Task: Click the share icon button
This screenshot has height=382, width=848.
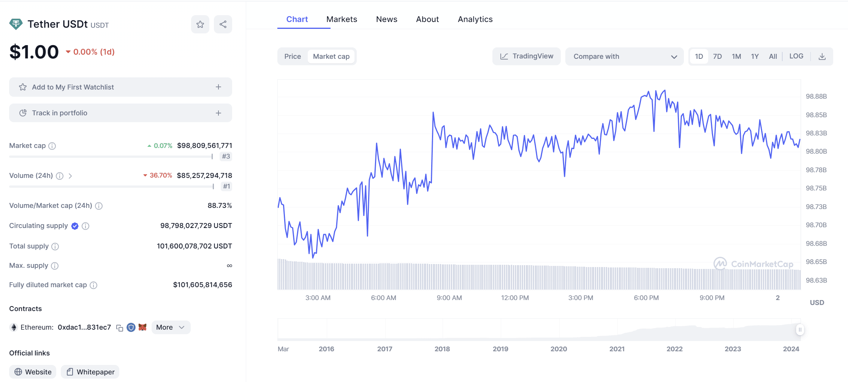Action: pos(223,25)
